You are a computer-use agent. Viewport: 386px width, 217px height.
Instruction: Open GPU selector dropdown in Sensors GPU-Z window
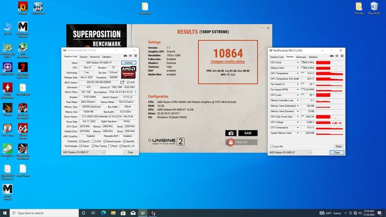tap(290, 153)
